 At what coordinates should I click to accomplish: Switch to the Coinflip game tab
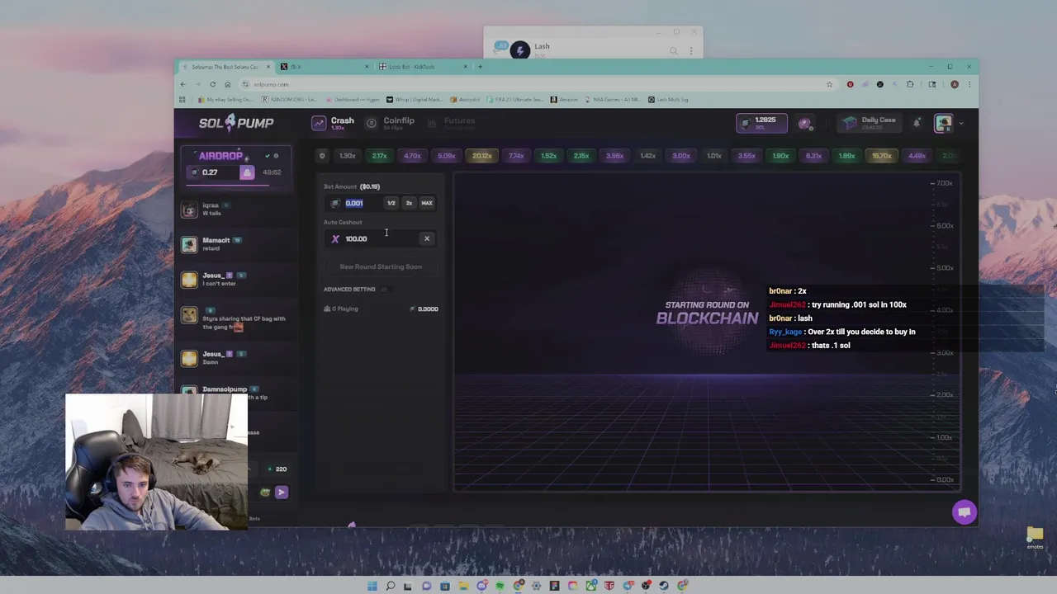click(390, 123)
